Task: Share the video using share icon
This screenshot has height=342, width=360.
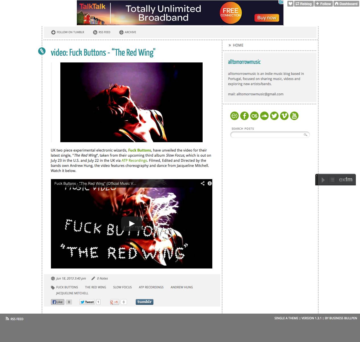Action: (x=203, y=183)
